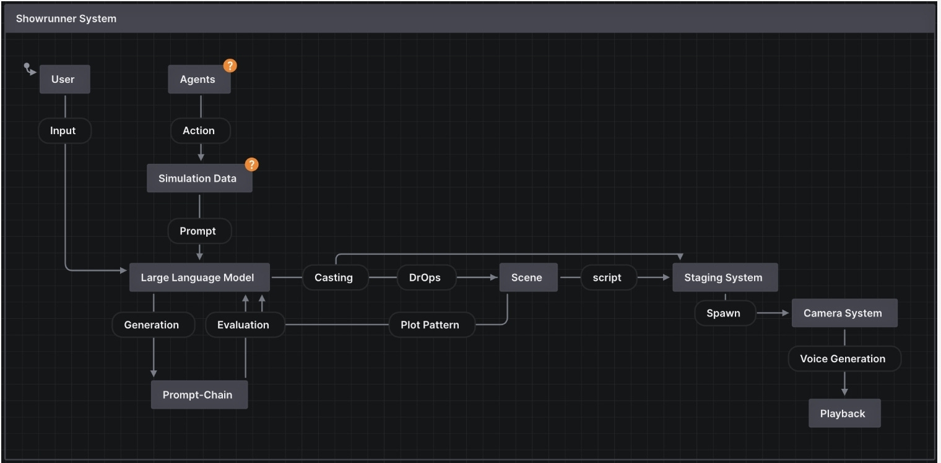Click the Generation edge label
941x463 pixels.
pyautogui.click(x=153, y=325)
